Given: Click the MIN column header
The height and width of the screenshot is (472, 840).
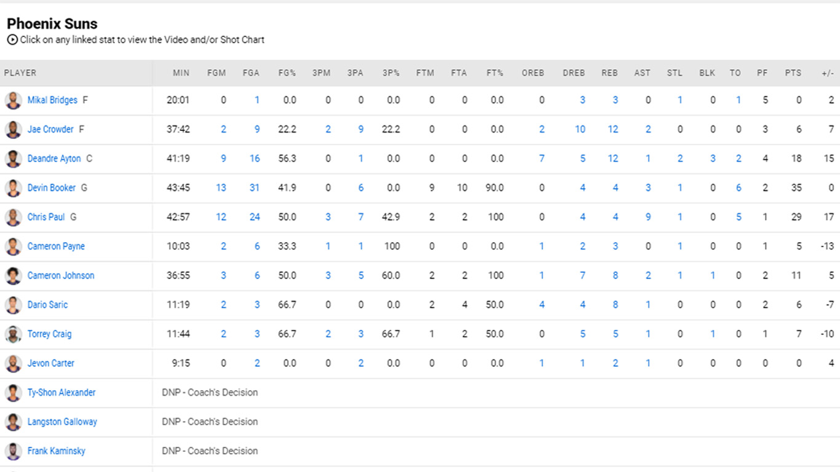Looking at the screenshot, I should pos(181,73).
